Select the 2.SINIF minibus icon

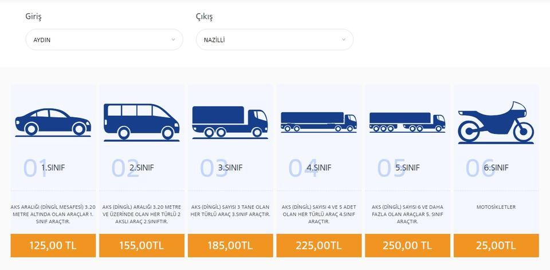coord(142,122)
